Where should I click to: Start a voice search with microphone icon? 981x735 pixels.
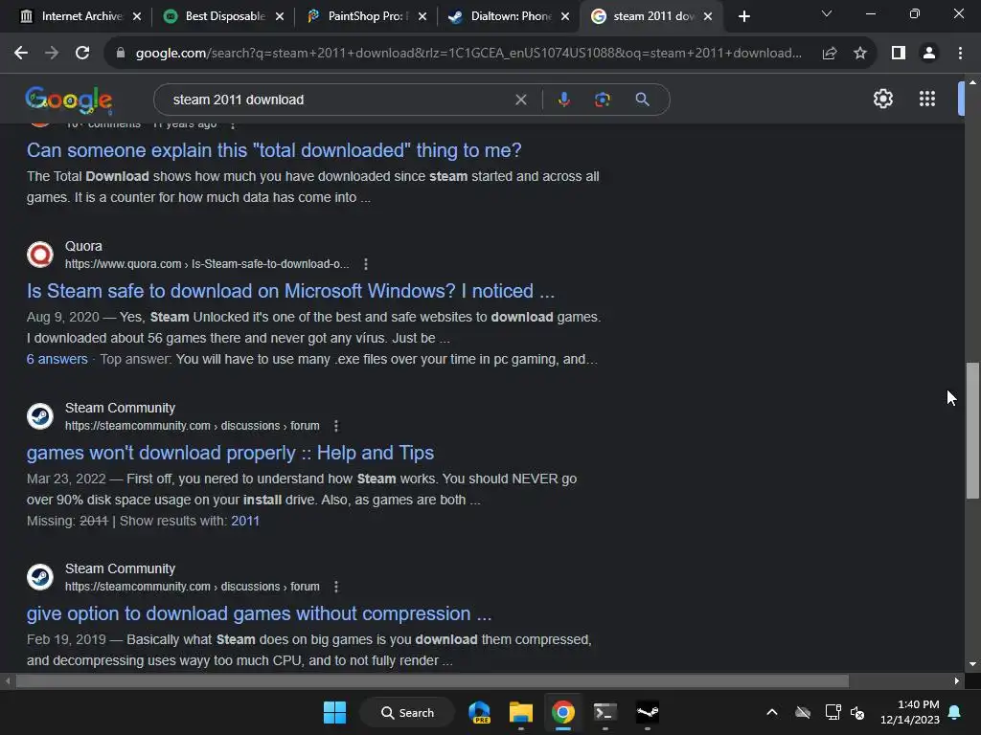click(x=563, y=100)
